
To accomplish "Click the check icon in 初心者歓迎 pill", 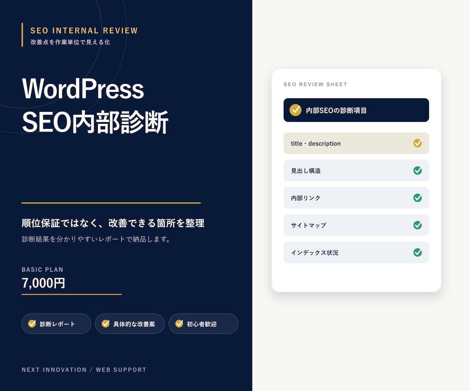I will click(179, 324).
